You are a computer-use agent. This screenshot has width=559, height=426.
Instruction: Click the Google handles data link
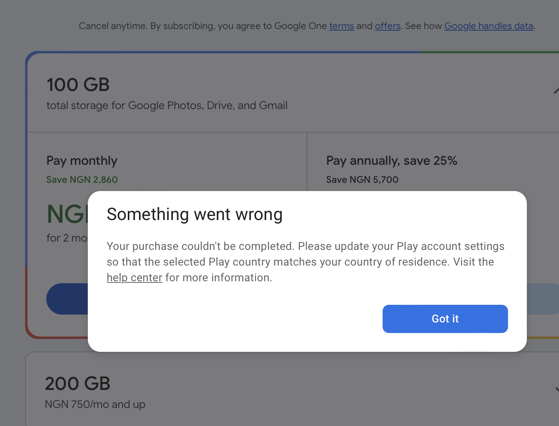488,26
